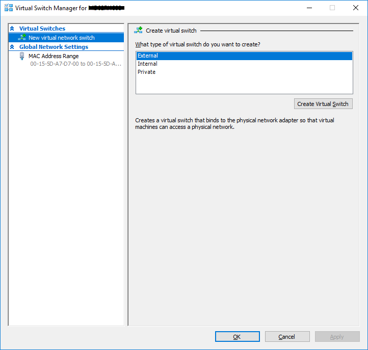Close the Virtual Switch Manager window
The width and height of the screenshot is (368, 350).
pos(355,8)
